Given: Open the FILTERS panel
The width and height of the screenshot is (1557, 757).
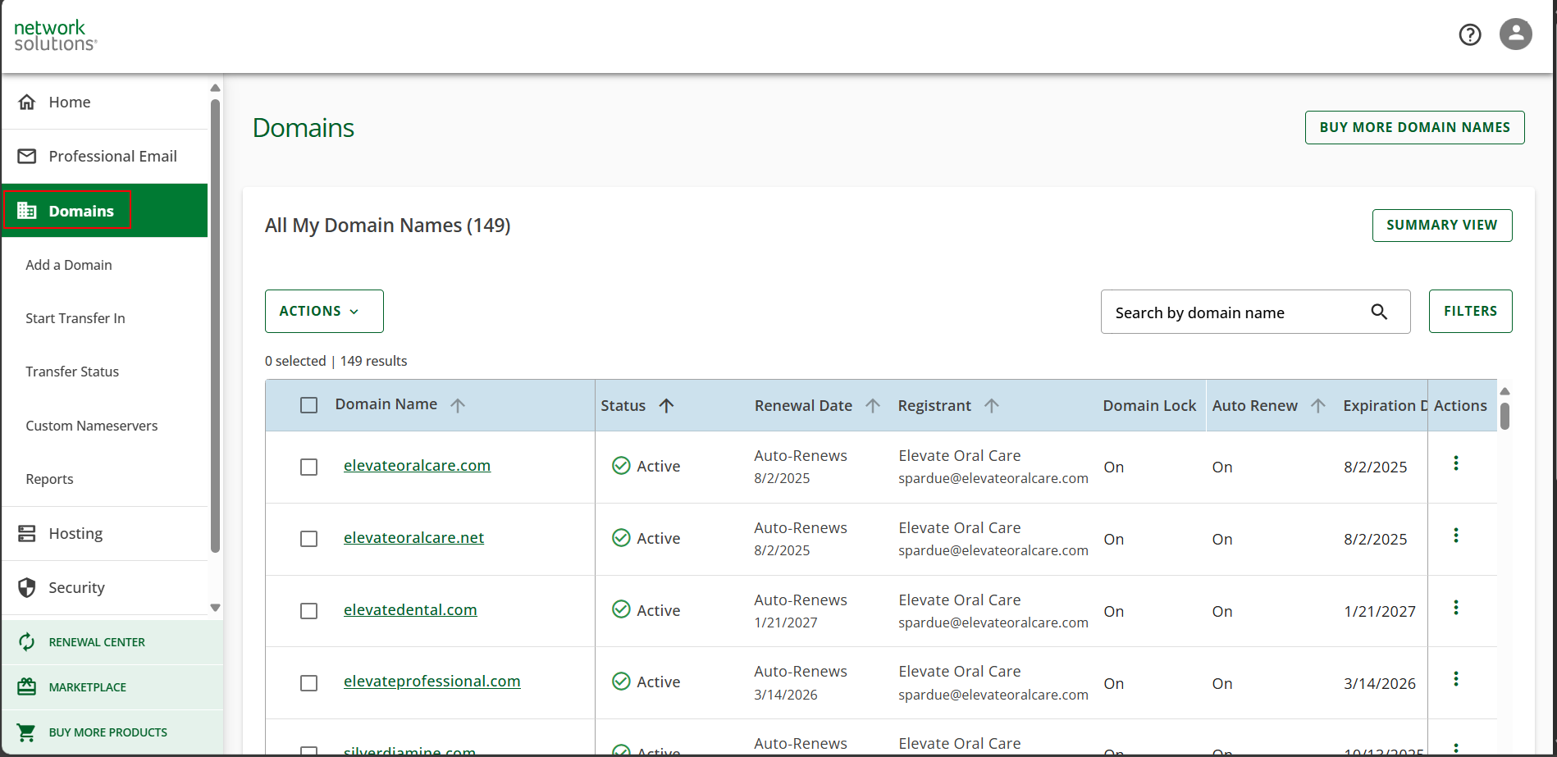Looking at the screenshot, I should (x=1469, y=311).
